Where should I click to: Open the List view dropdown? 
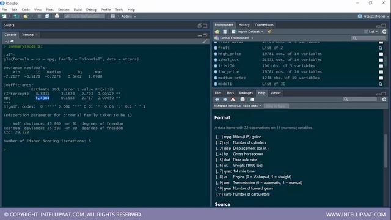tap(371, 32)
